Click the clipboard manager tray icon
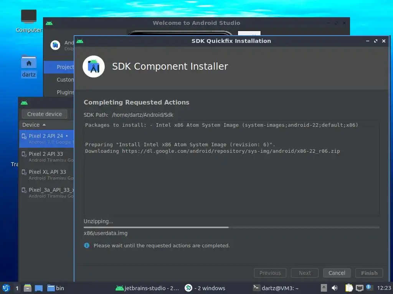 (349, 288)
